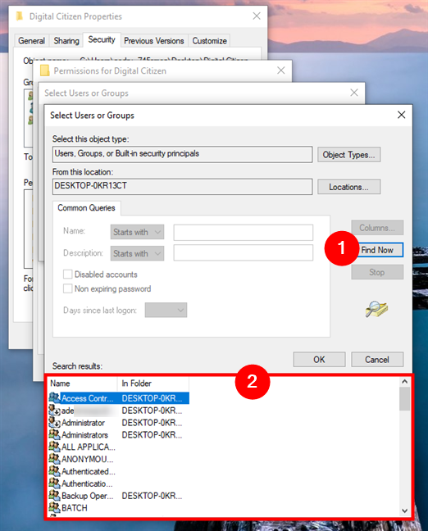Click the Locations button
The height and width of the screenshot is (531, 428).
(348, 187)
